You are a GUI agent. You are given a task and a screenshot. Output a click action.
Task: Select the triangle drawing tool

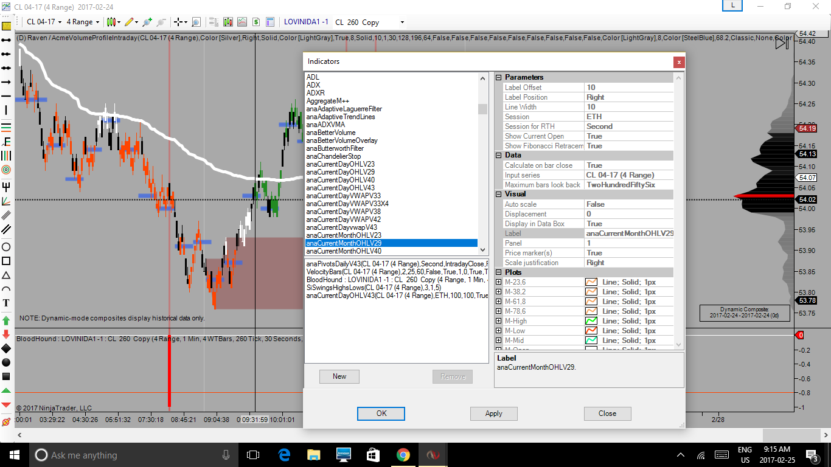(x=7, y=275)
